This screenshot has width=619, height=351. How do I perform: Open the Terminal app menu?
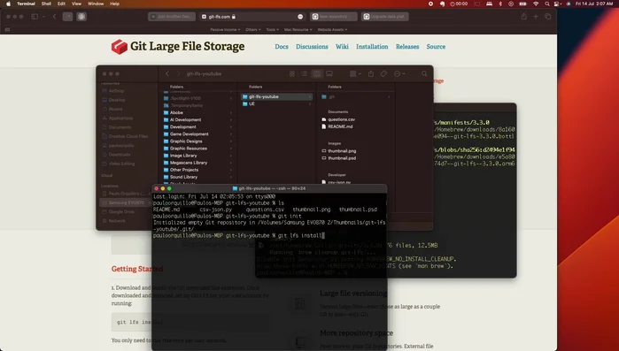pyautogui.click(x=26, y=4)
